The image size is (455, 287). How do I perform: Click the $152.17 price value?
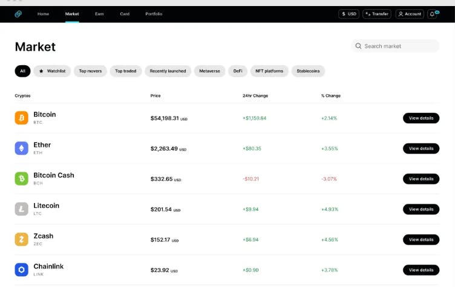(160, 240)
